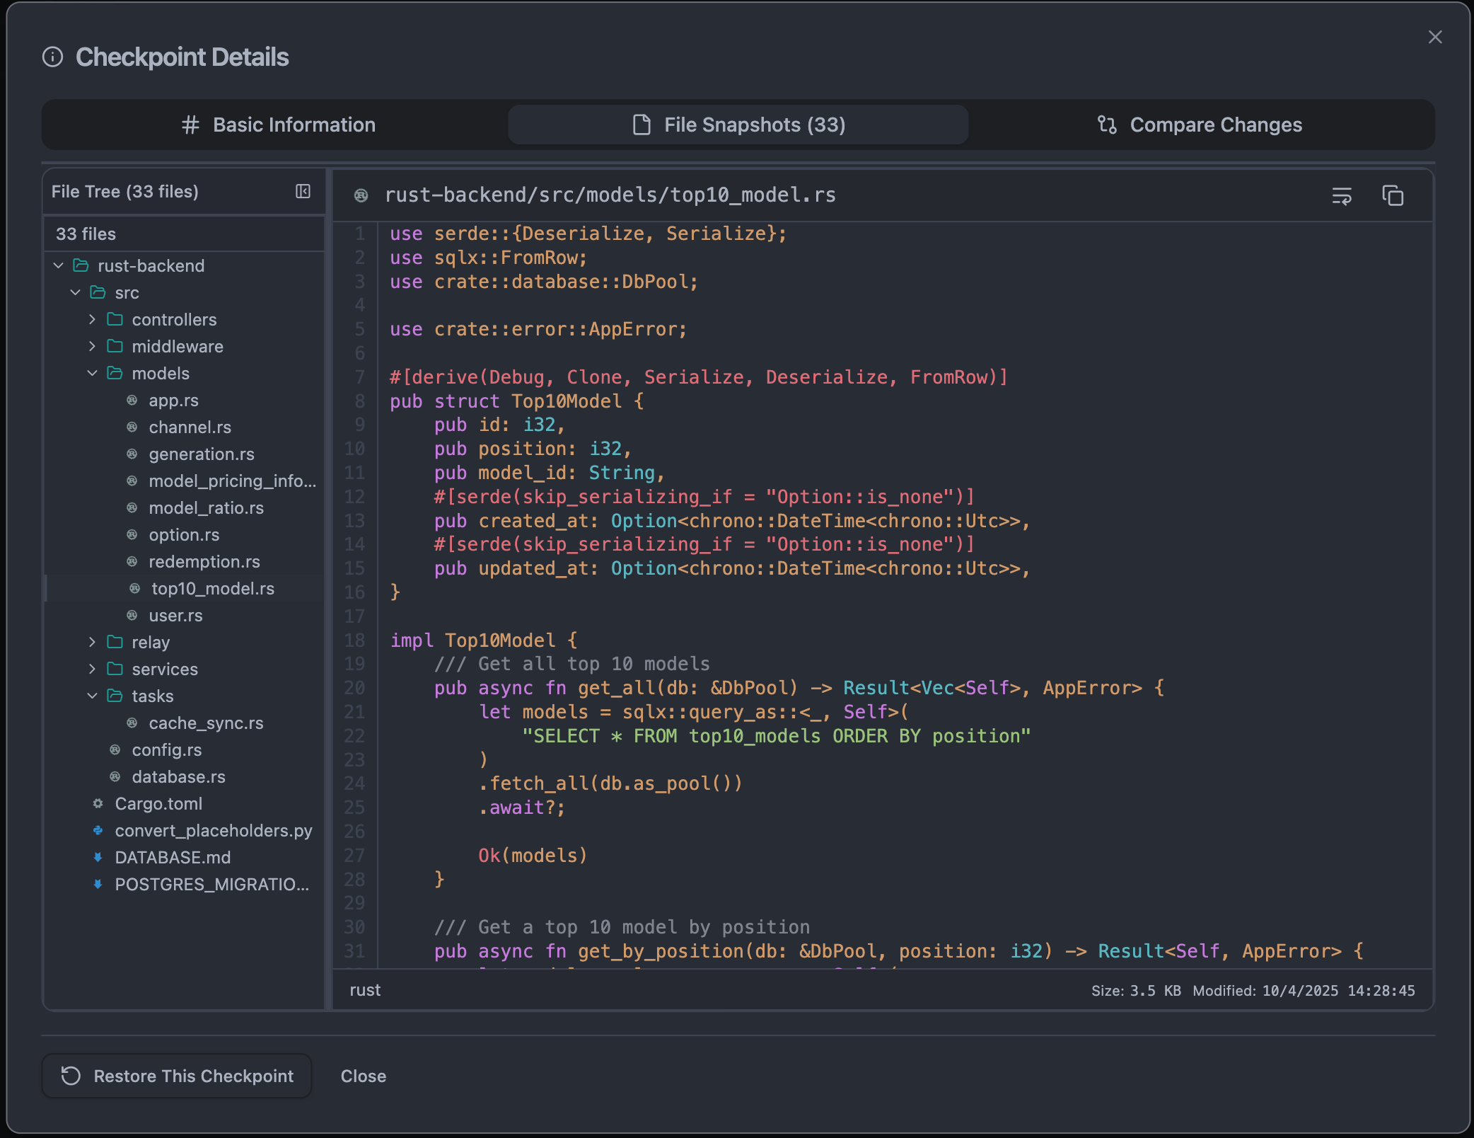Click the markdown icon for DATABASE.md

[x=98, y=857]
